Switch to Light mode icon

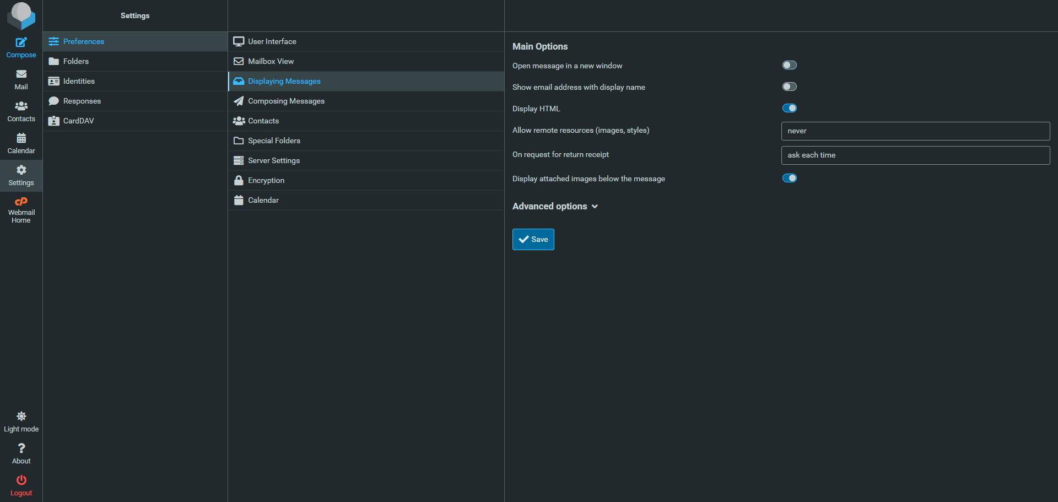tap(21, 417)
